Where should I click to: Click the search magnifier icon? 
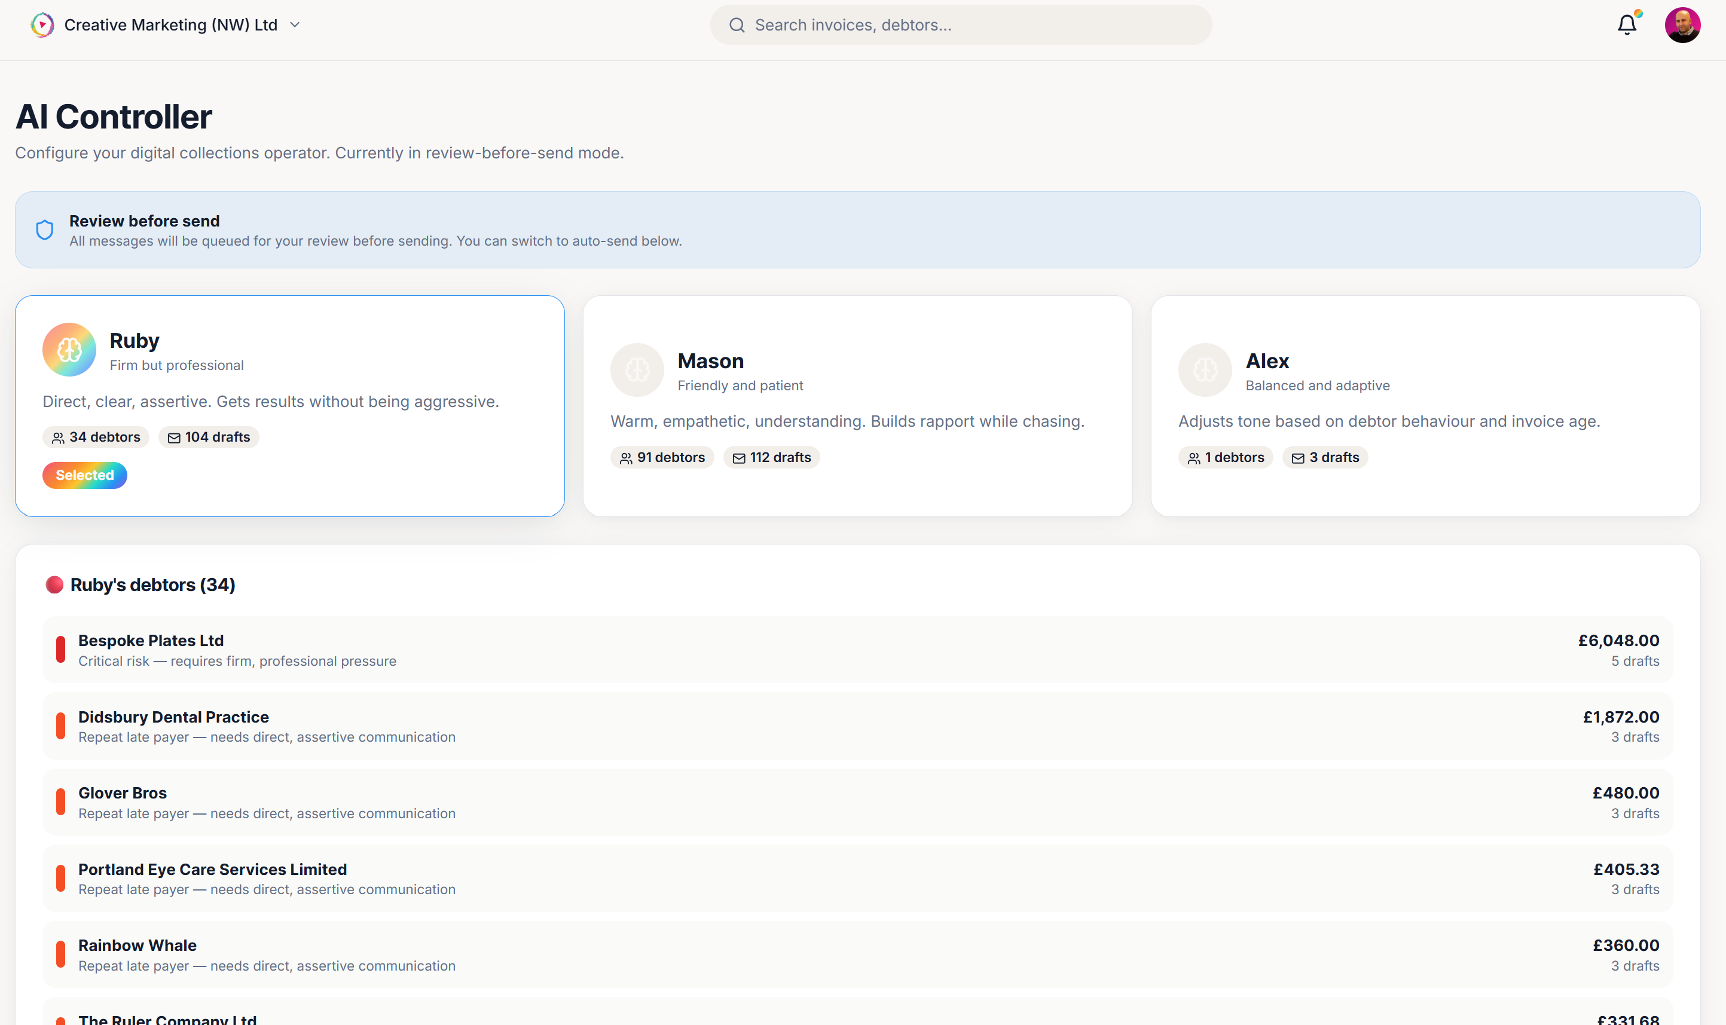[x=737, y=24]
